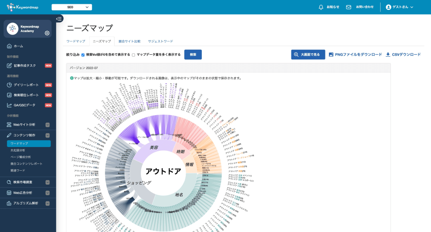Click the 美容 segment of the needs map
The image size is (431, 232).
coord(154,147)
